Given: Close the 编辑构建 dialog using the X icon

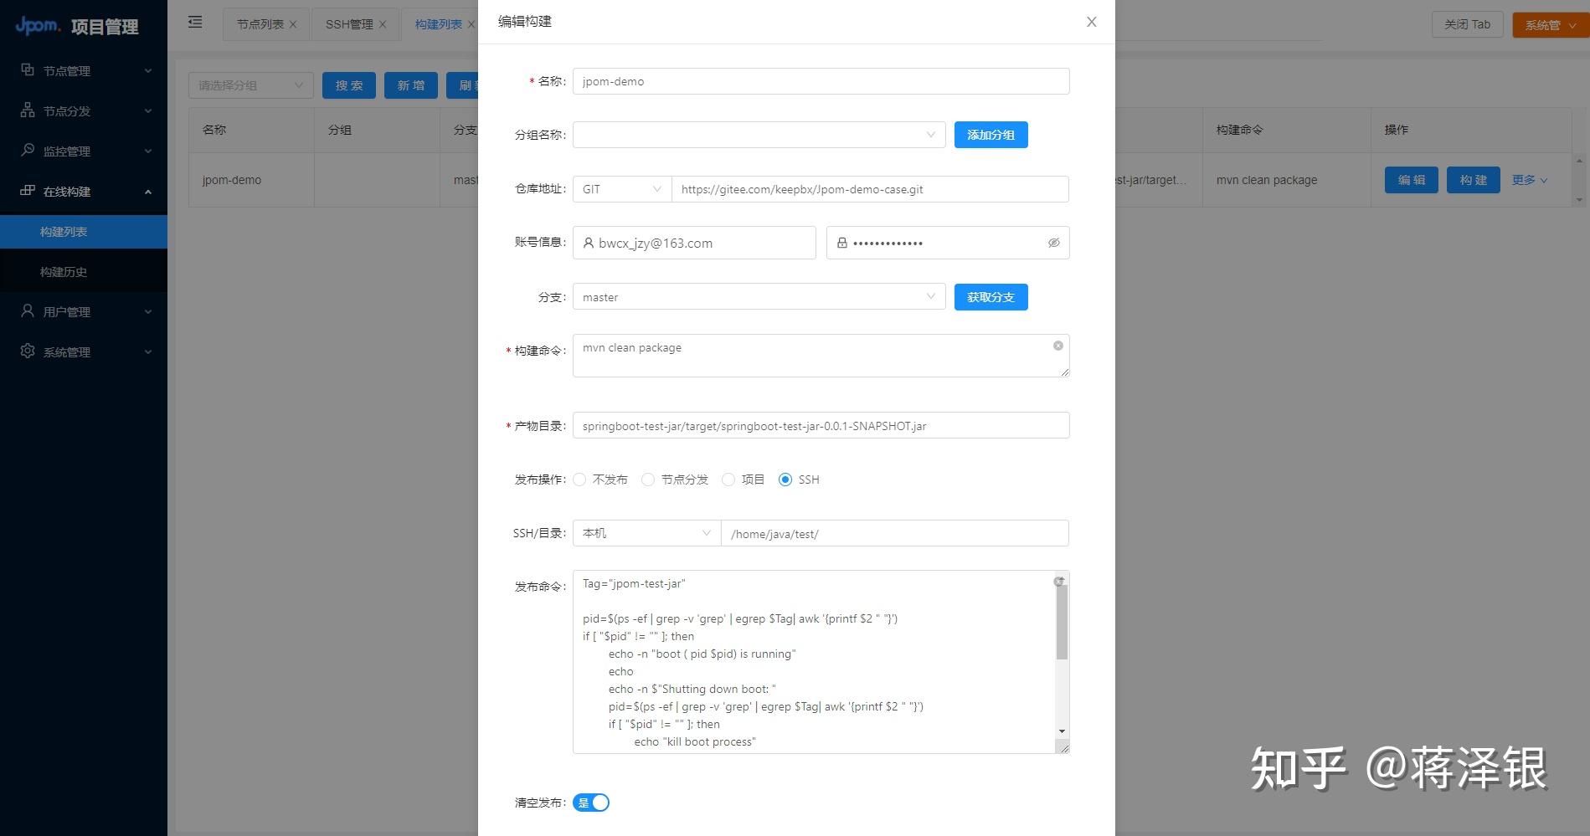Looking at the screenshot, I should 1092,22.
